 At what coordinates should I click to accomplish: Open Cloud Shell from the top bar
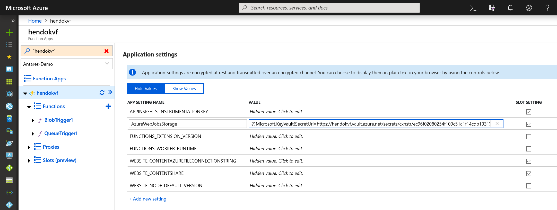[x=473, y=8]
